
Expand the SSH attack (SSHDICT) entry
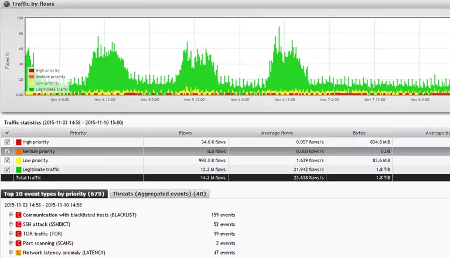pos(11,225)
